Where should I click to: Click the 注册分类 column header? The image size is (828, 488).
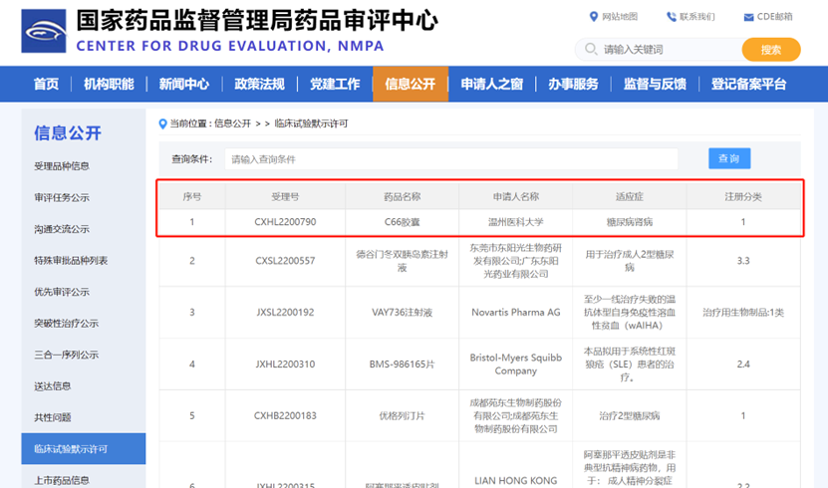(743, 197)
